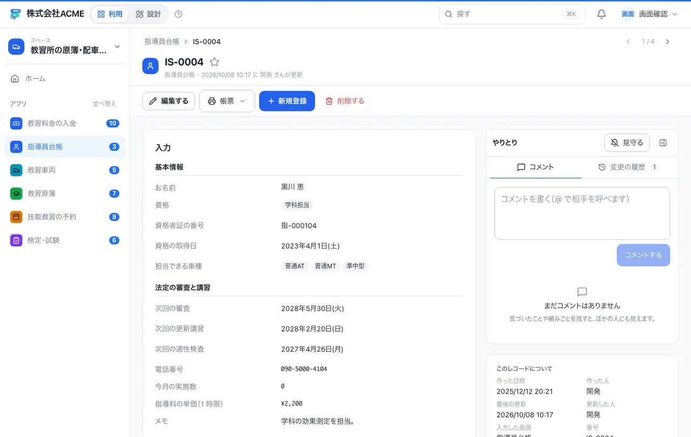Click the help question mark icon
The width and height of the screenshot is (691, 437).
[x=179, y=14]
